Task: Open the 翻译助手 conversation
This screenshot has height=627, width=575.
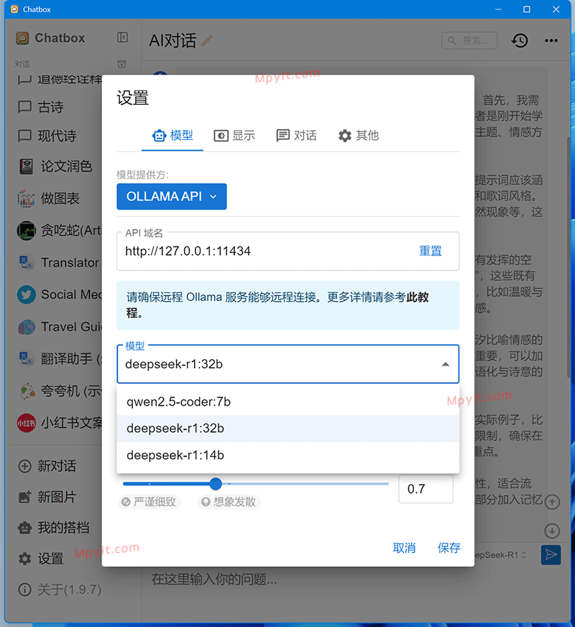Action: [x=59, y=358]
